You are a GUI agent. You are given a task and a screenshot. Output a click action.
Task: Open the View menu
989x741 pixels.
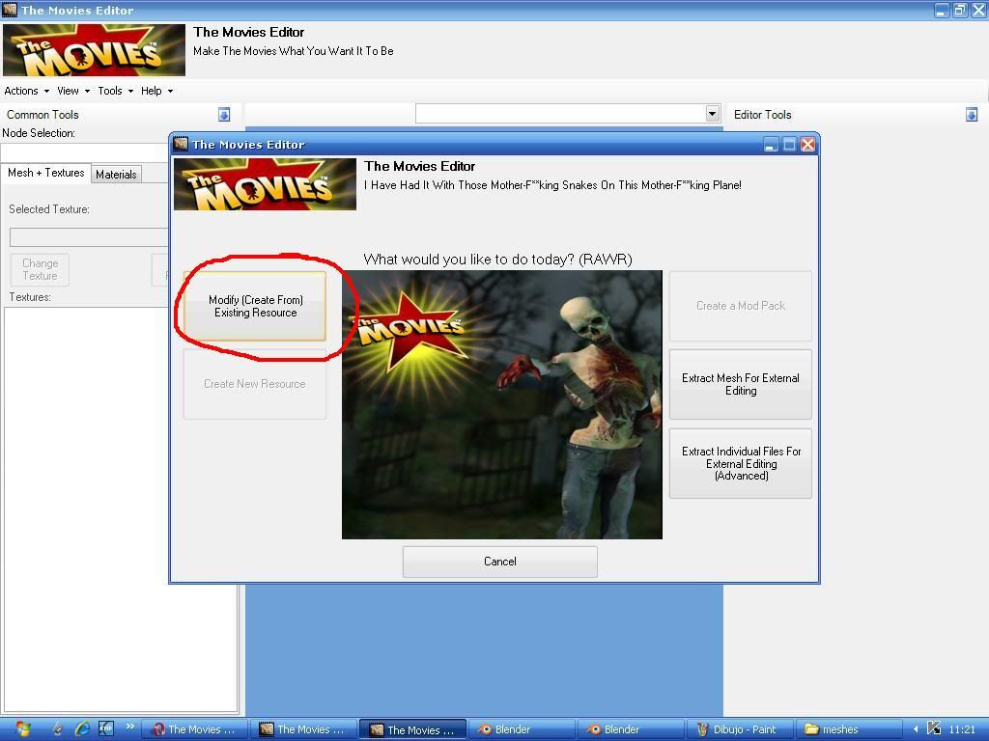[73, 91]
